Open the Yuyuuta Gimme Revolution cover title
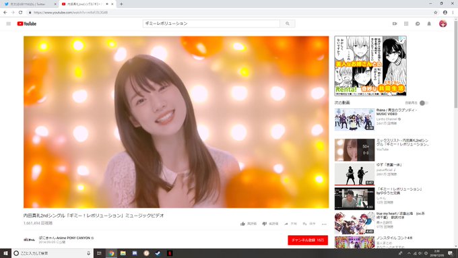 pyautogui.click(x=399, y=191)
